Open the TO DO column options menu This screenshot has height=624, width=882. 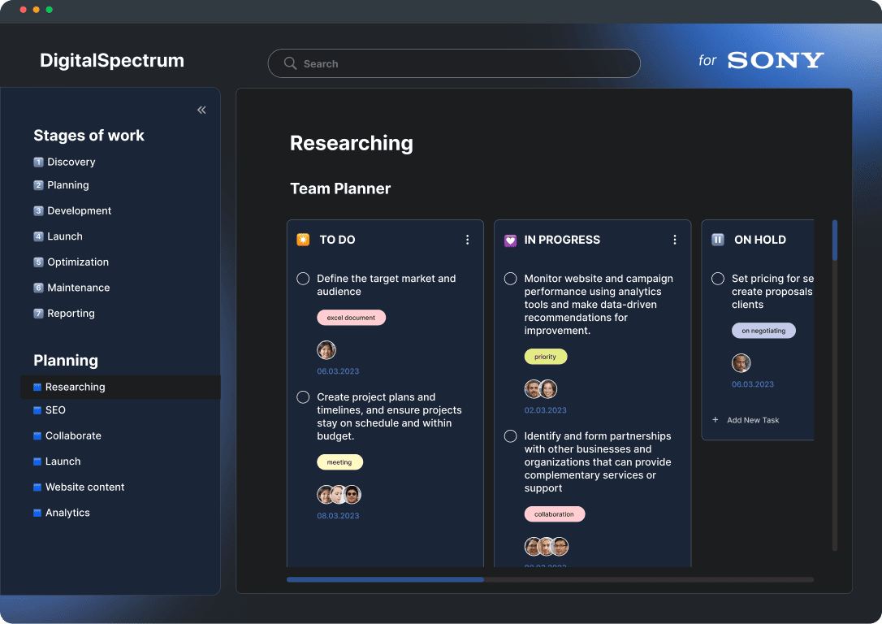[467, 240]
